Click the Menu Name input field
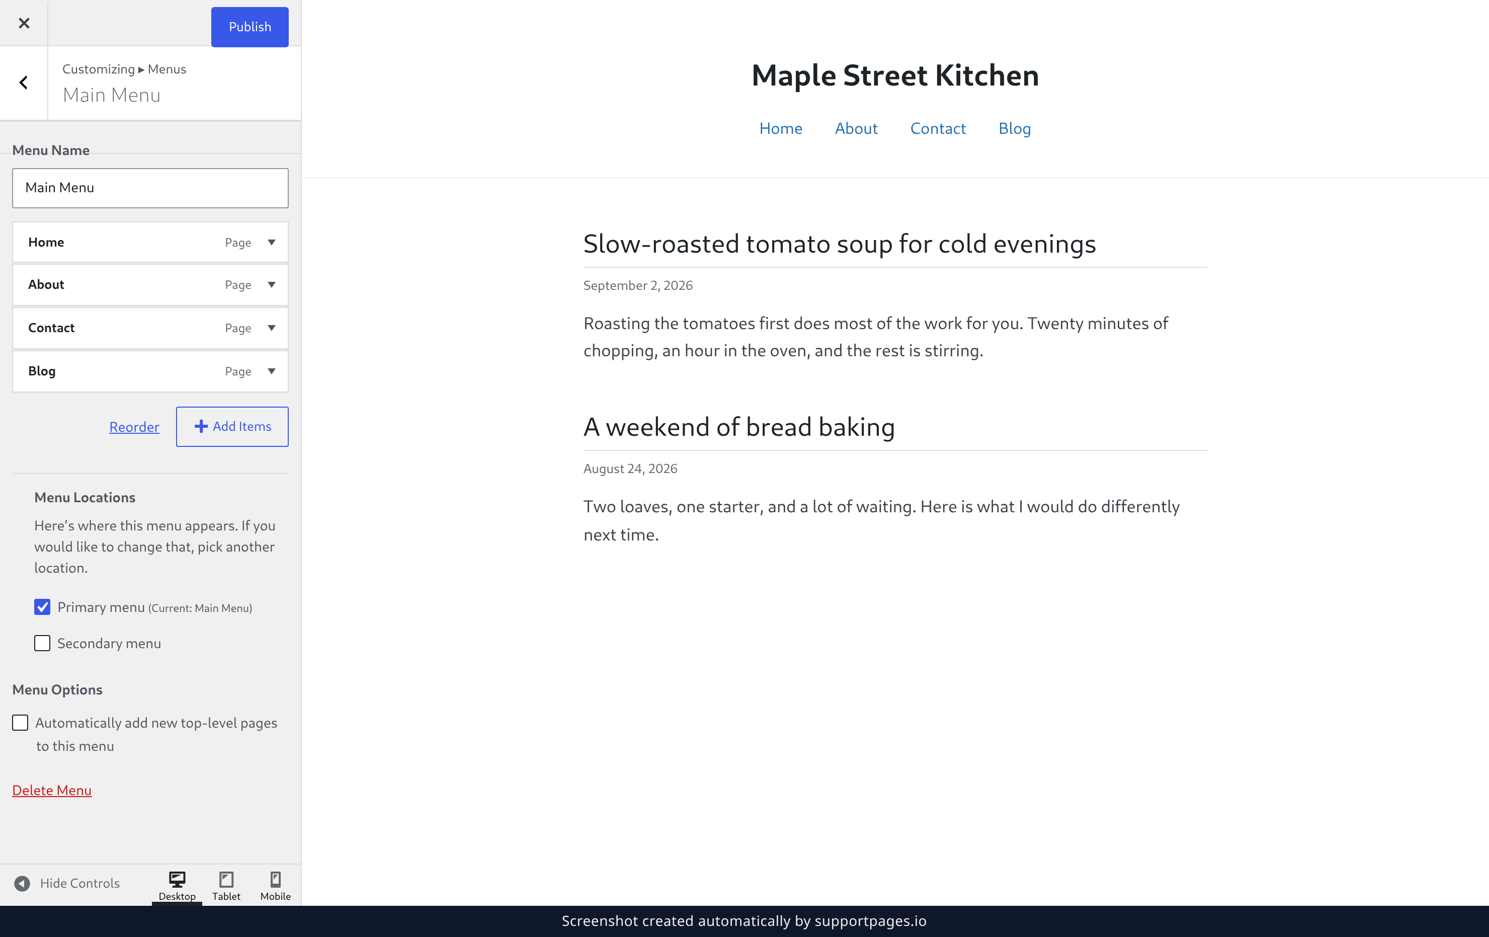1489x937 pixels. pyautogui.click(x=150, y=188)
